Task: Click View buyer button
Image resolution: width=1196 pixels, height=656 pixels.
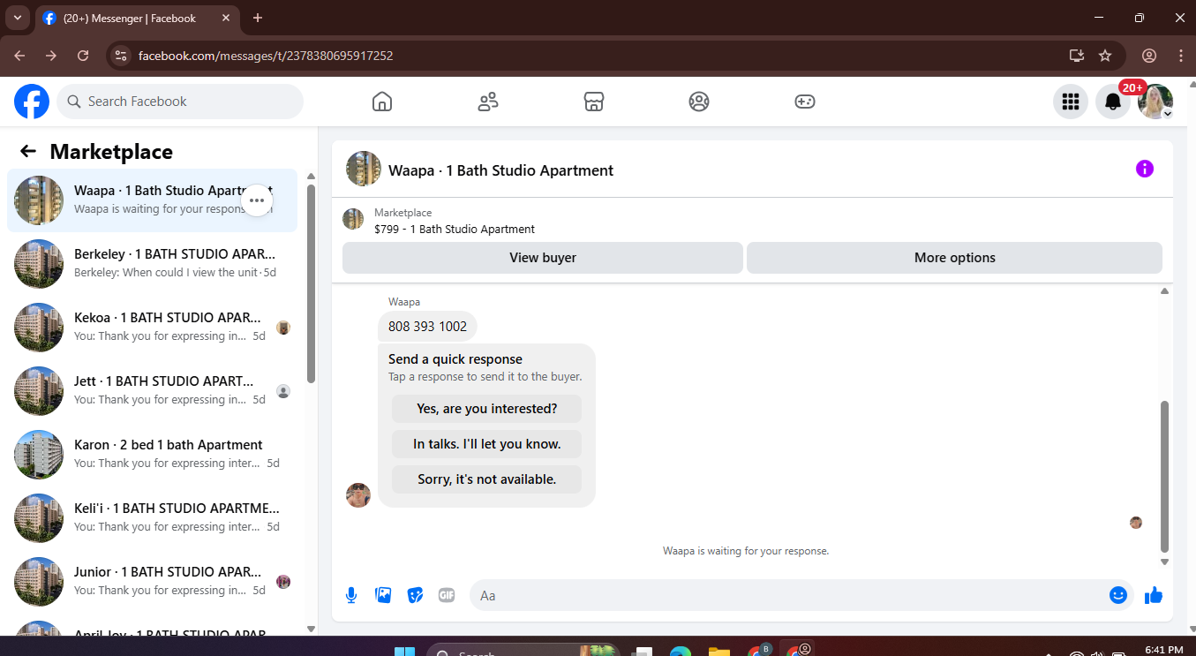Action: click(543, 258)
